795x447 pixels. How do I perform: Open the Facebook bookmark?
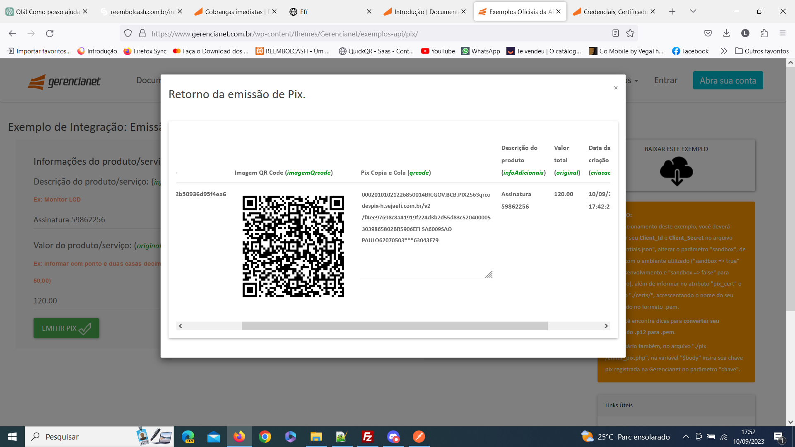pos(690,51)
